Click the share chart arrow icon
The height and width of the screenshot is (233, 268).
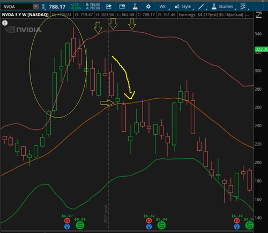[x=108, y=6]
